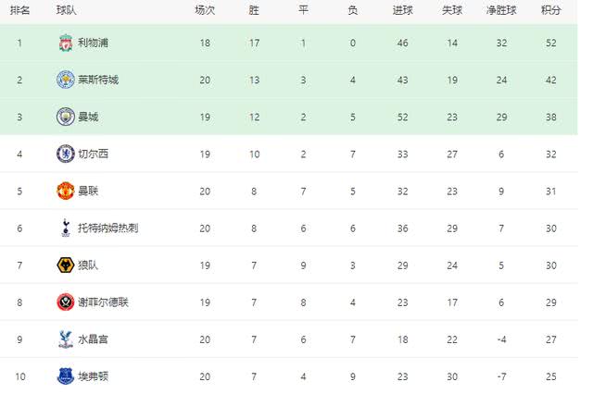Viewport: 593px width, 394px height.
Task: Click the Manchester United crest icon
Action: (x=66, y=191)
